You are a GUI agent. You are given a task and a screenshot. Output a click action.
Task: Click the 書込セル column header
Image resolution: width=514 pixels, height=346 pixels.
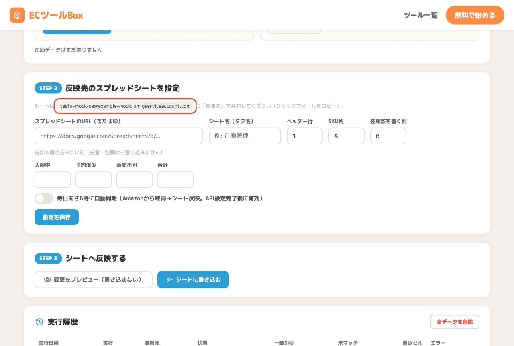point(412,343)
